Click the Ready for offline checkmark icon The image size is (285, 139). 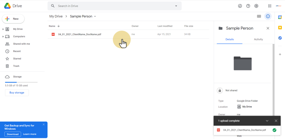click(x=240, y=6)
